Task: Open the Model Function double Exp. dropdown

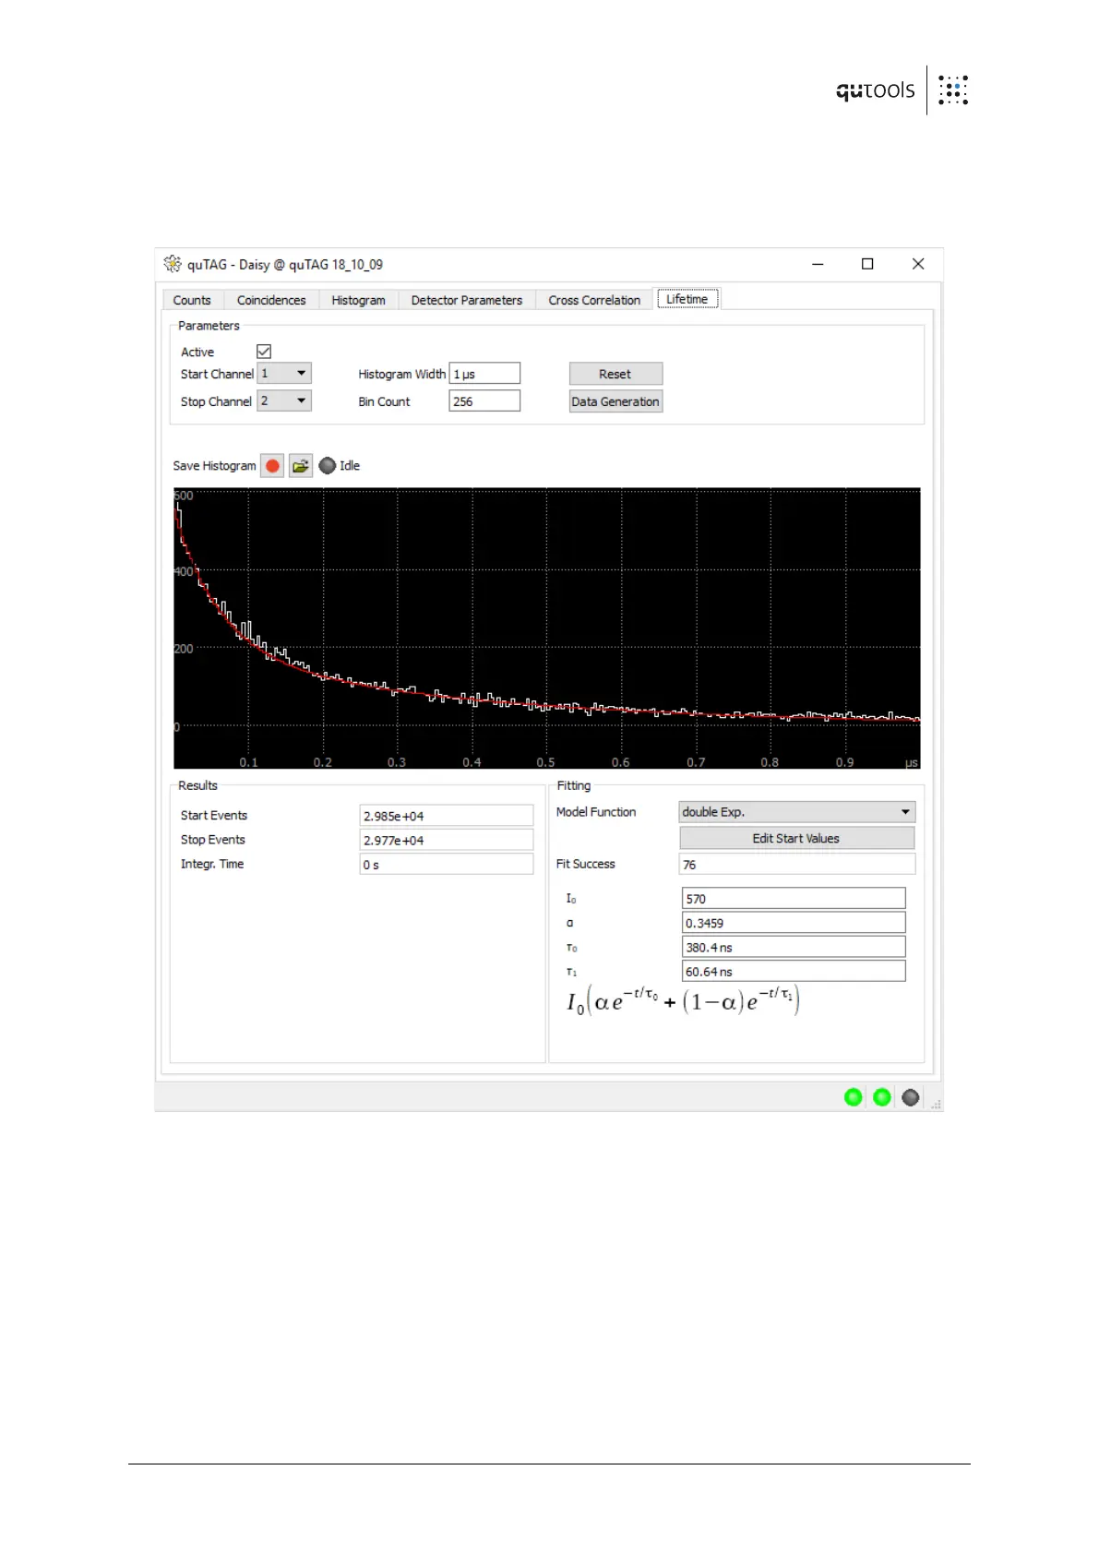Action: tap(796, 812)
